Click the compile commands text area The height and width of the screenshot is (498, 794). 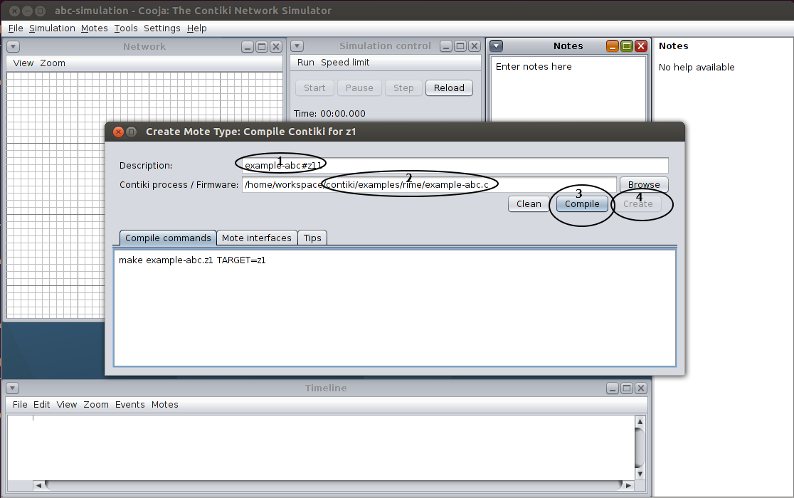tap(395, 308)
